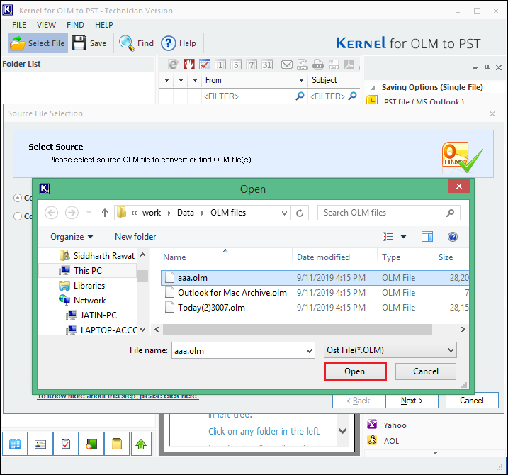Click the Forward navigation arrow in Open dialog
Screen dimensions: 508x475
72,213
